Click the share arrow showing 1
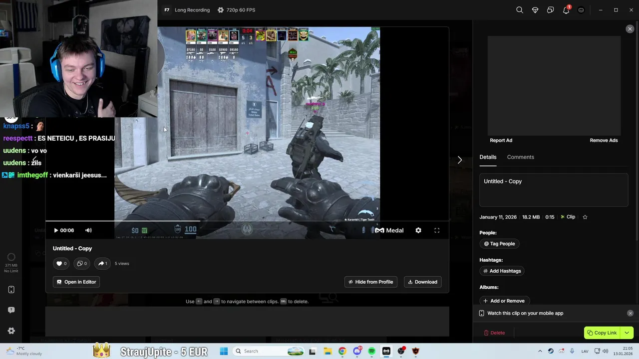The height and width of the screenshot is (359, 639). (102, 263)
